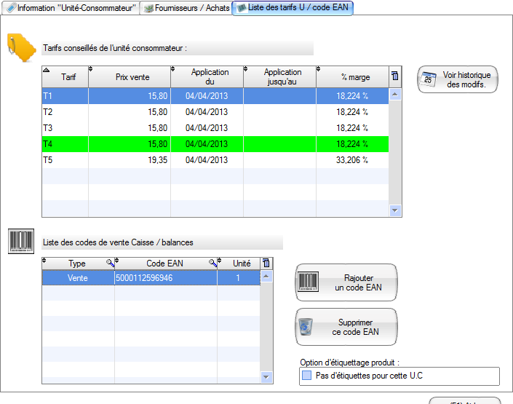Select EAN code 5000112596946 row

click(x=150, y=277)
